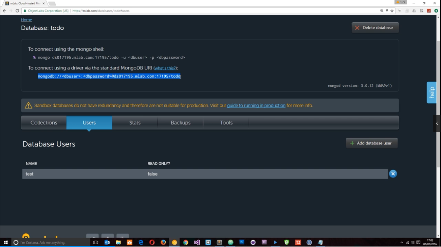441x247 pixels.
Task: Click the saved password key icon
Action: coord(387,11)
